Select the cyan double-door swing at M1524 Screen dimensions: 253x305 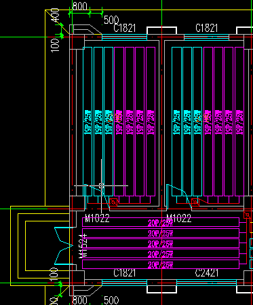point(64,246)
